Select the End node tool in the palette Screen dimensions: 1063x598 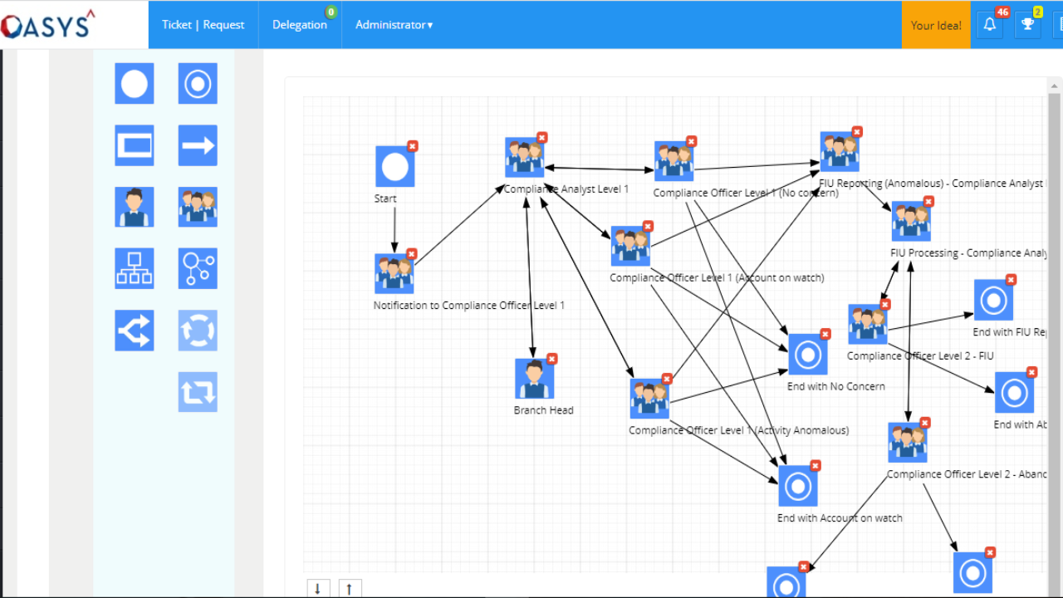[x=197, y=83]
